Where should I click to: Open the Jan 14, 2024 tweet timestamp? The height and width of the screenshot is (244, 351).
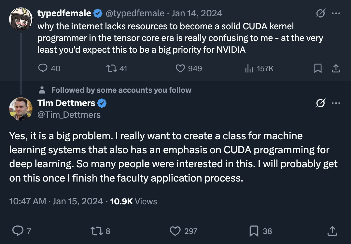197,13
